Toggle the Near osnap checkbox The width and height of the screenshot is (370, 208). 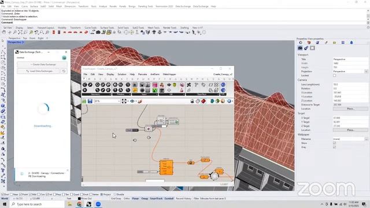12,195
